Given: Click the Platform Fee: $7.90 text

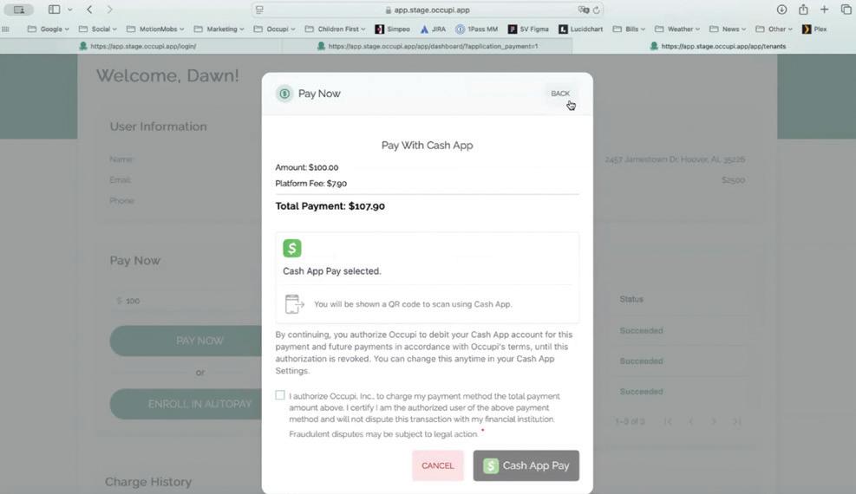Looking at the screenshot, I should [x=310, y=183].
